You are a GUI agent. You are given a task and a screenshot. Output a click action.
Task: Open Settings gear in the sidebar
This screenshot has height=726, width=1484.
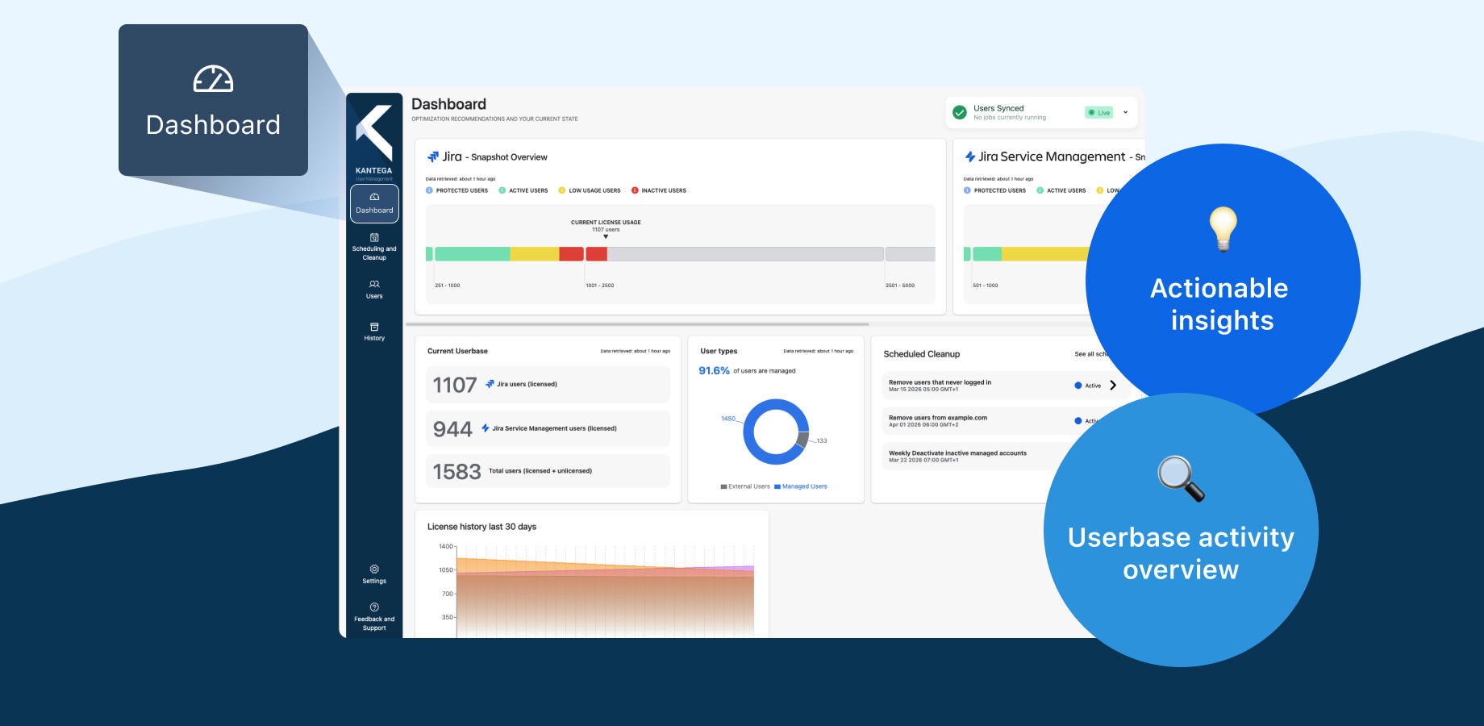[x=374, y=574]
